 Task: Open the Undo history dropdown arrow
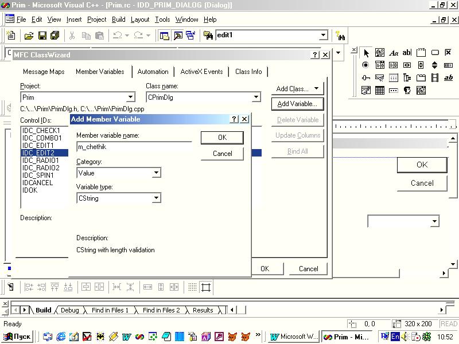click(x=127, y=36)
